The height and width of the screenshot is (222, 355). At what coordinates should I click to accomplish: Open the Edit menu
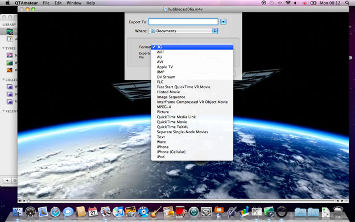pos(58,3)
